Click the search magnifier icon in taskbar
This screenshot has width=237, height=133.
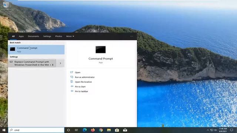click(x=11, y=130)
